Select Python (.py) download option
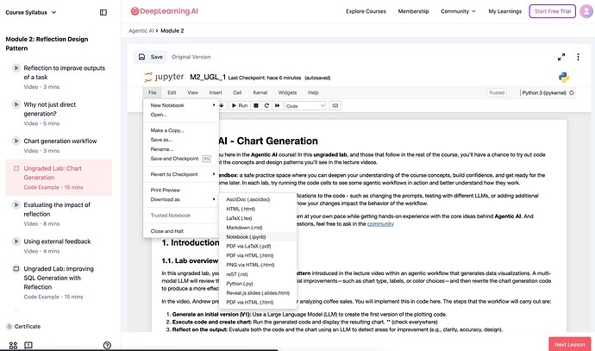Image resolution: width=595 pixels, height=351 pixels. [258, 284]
